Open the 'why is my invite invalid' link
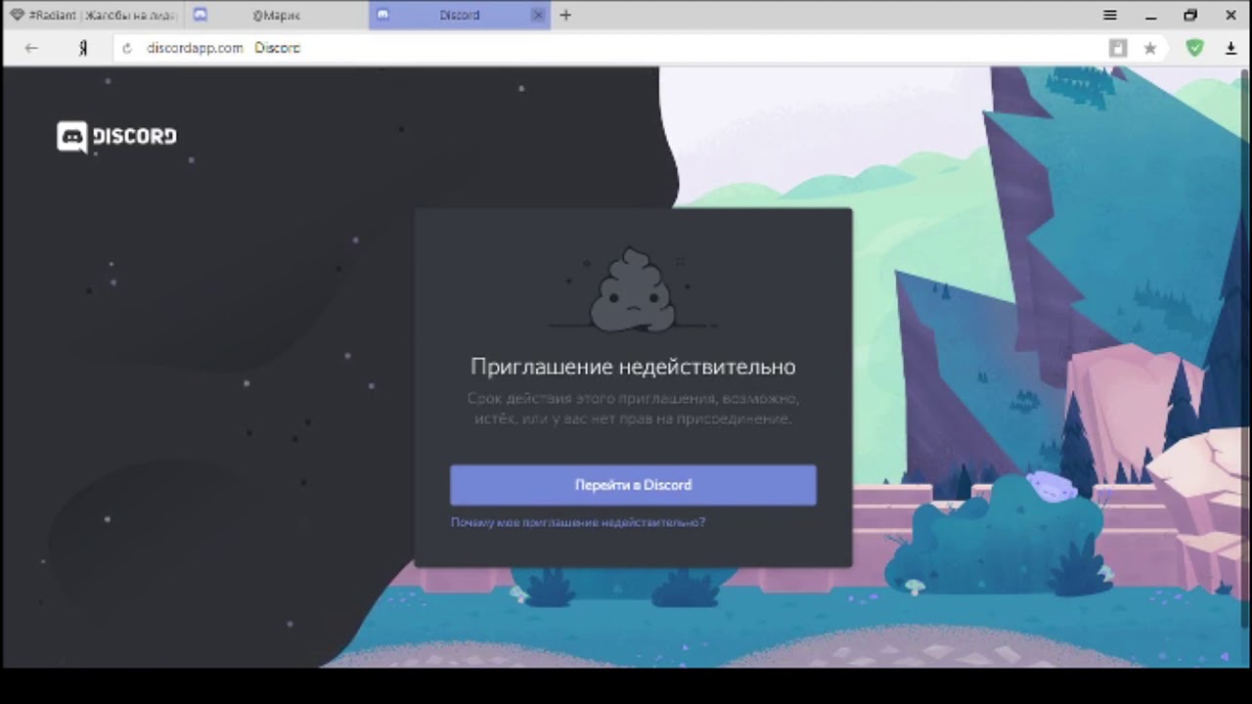The width and height of the screenshot is (1252, 704). [578, 522]
